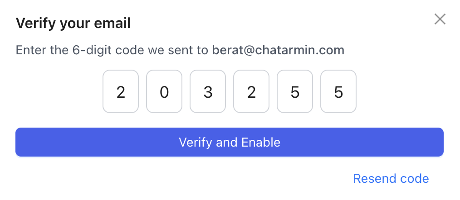Close the Verify your email dialog
This screenshot has width=460, height=200.
440,19
